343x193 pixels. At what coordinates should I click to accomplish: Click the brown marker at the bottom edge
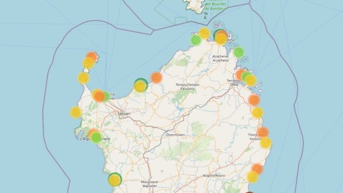tap(249, 192)
